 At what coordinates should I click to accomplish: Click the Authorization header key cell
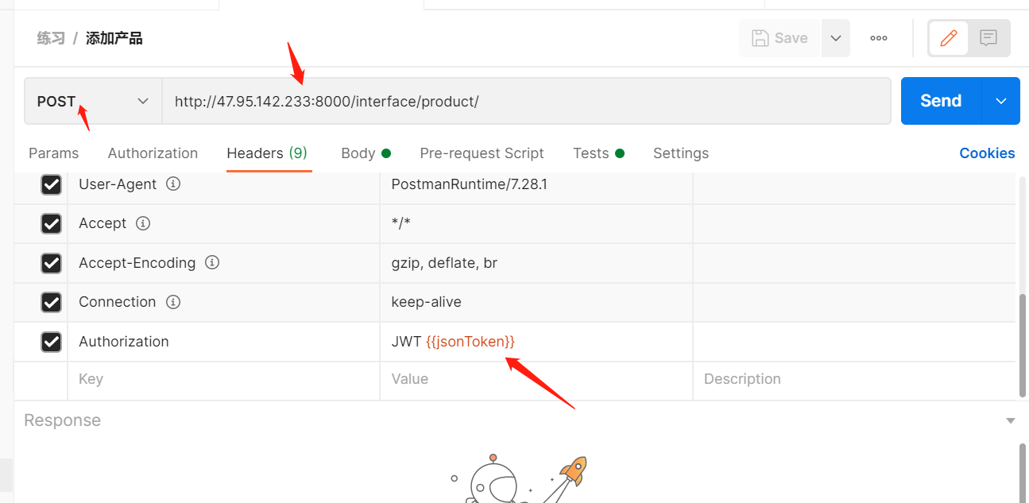tap(224, 342)
